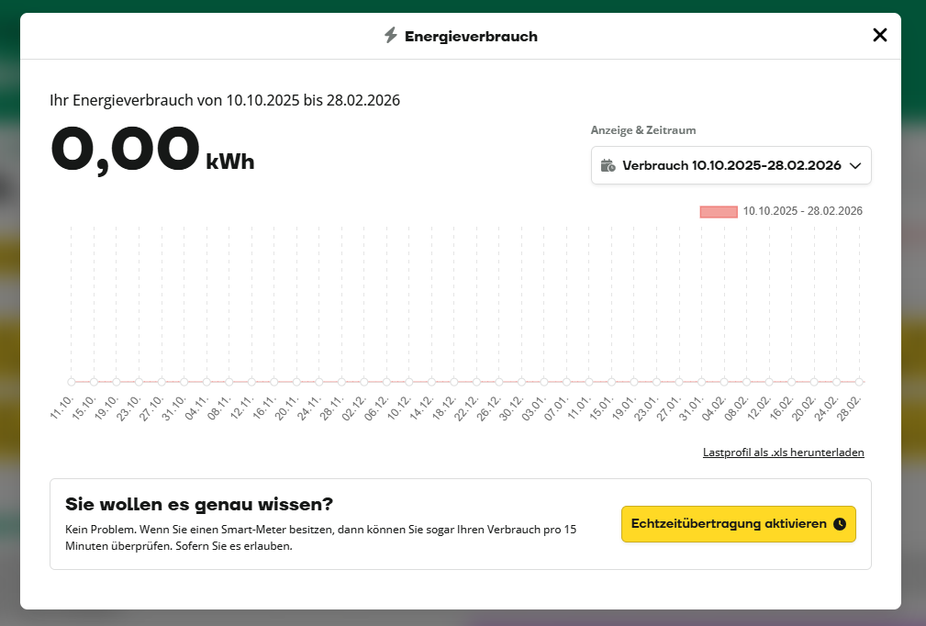Select the chart data point at 26.12.
Image resolution: width=926 pixels, height=626 pixels.
point(499,382)
